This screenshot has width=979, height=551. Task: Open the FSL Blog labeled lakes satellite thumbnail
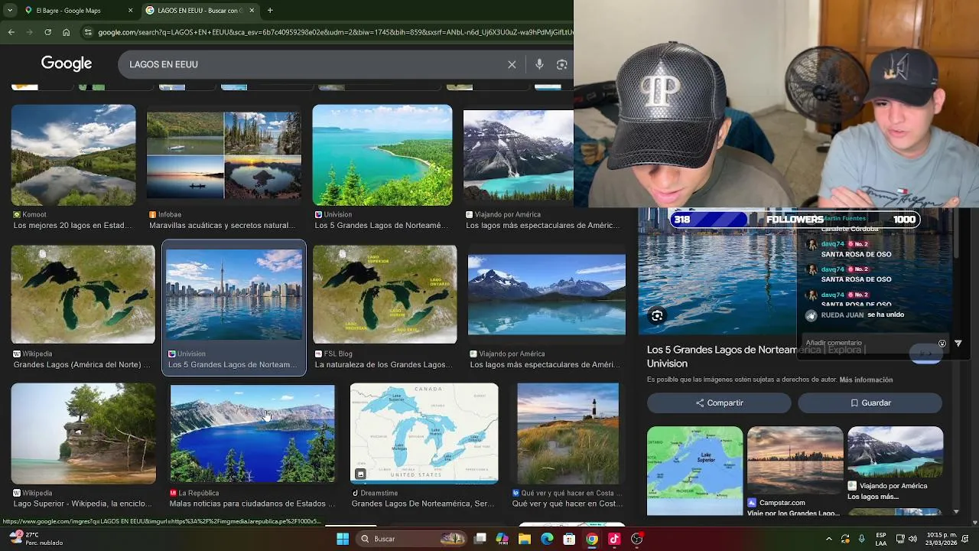pyautogui.click(x=385, y=295)
